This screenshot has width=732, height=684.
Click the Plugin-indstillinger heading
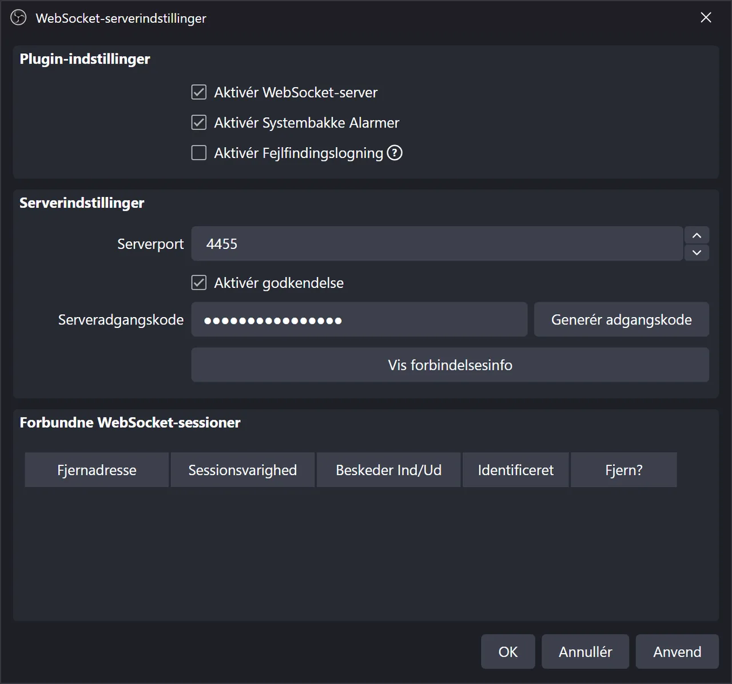point(85,59)
